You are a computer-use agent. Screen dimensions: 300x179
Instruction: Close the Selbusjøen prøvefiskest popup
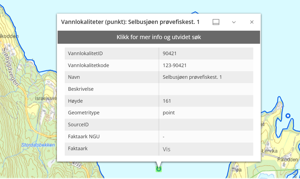tap(252, 22)
